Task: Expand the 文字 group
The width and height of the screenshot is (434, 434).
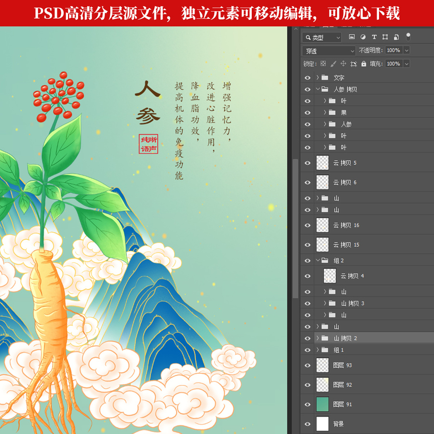Action: (x=318, y=78)
